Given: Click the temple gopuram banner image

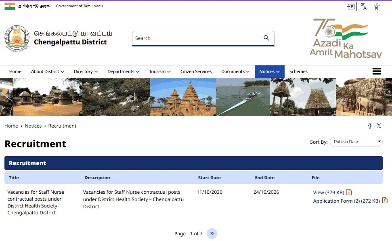Looking at the screenshot, I should [303, 97].
